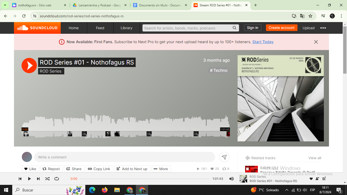The image size is (347, 195).
Task: Click the reposts count icon showing 6
Action: 226,169
